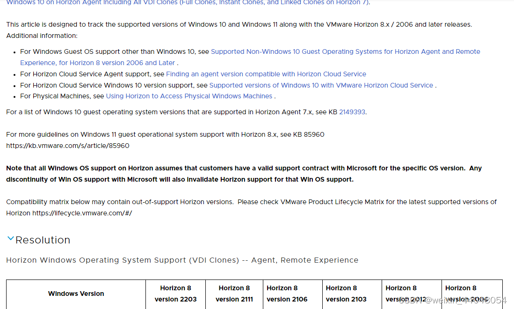This screenshot has width=514, height=309.
Task: Select the Horizon 8 version 2203 header cell
Action: coord(175,294)
